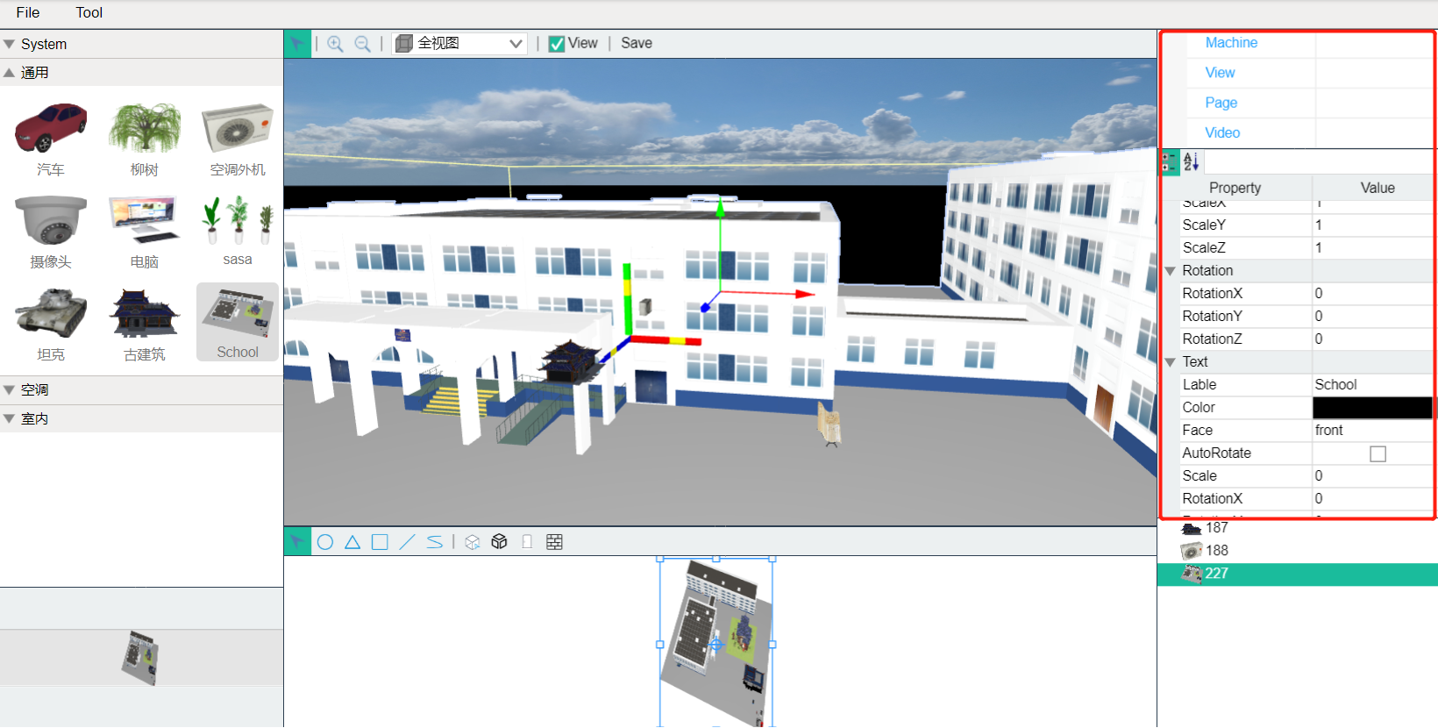The width and height of the screenshot is (1438, 728).
Task: Collapse the Text property group
Action: coord(1170,362)
